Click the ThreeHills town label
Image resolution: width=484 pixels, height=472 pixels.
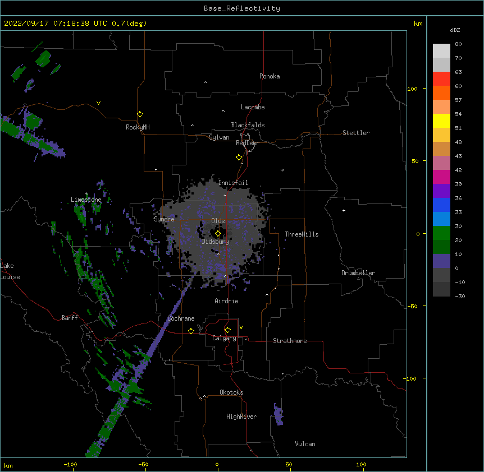(302, 234)
